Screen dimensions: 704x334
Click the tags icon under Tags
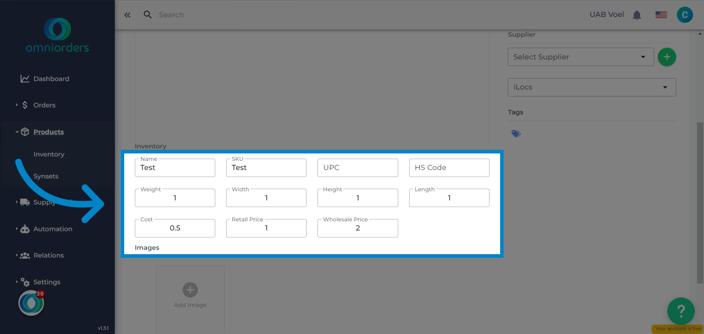516,134
